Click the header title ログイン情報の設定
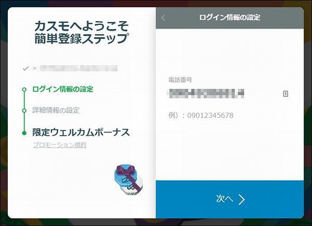Image resolution: width=312 pixels, height=226 pixels. (230, 17)
